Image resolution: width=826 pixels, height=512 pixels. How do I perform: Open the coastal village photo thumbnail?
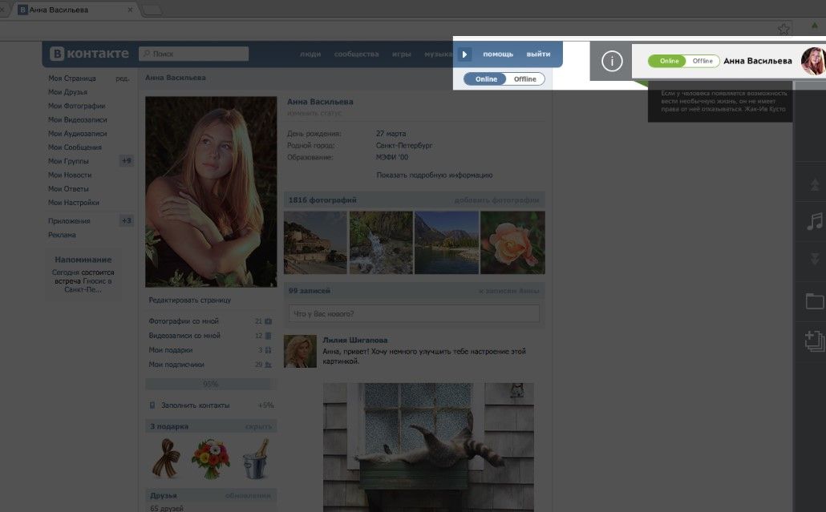315,243
